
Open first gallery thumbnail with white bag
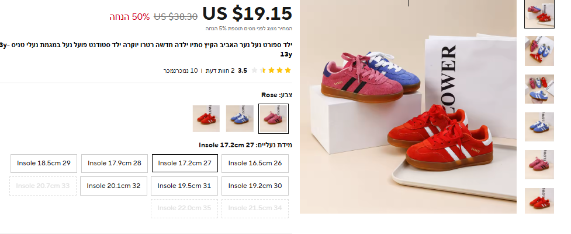[539, 14]
